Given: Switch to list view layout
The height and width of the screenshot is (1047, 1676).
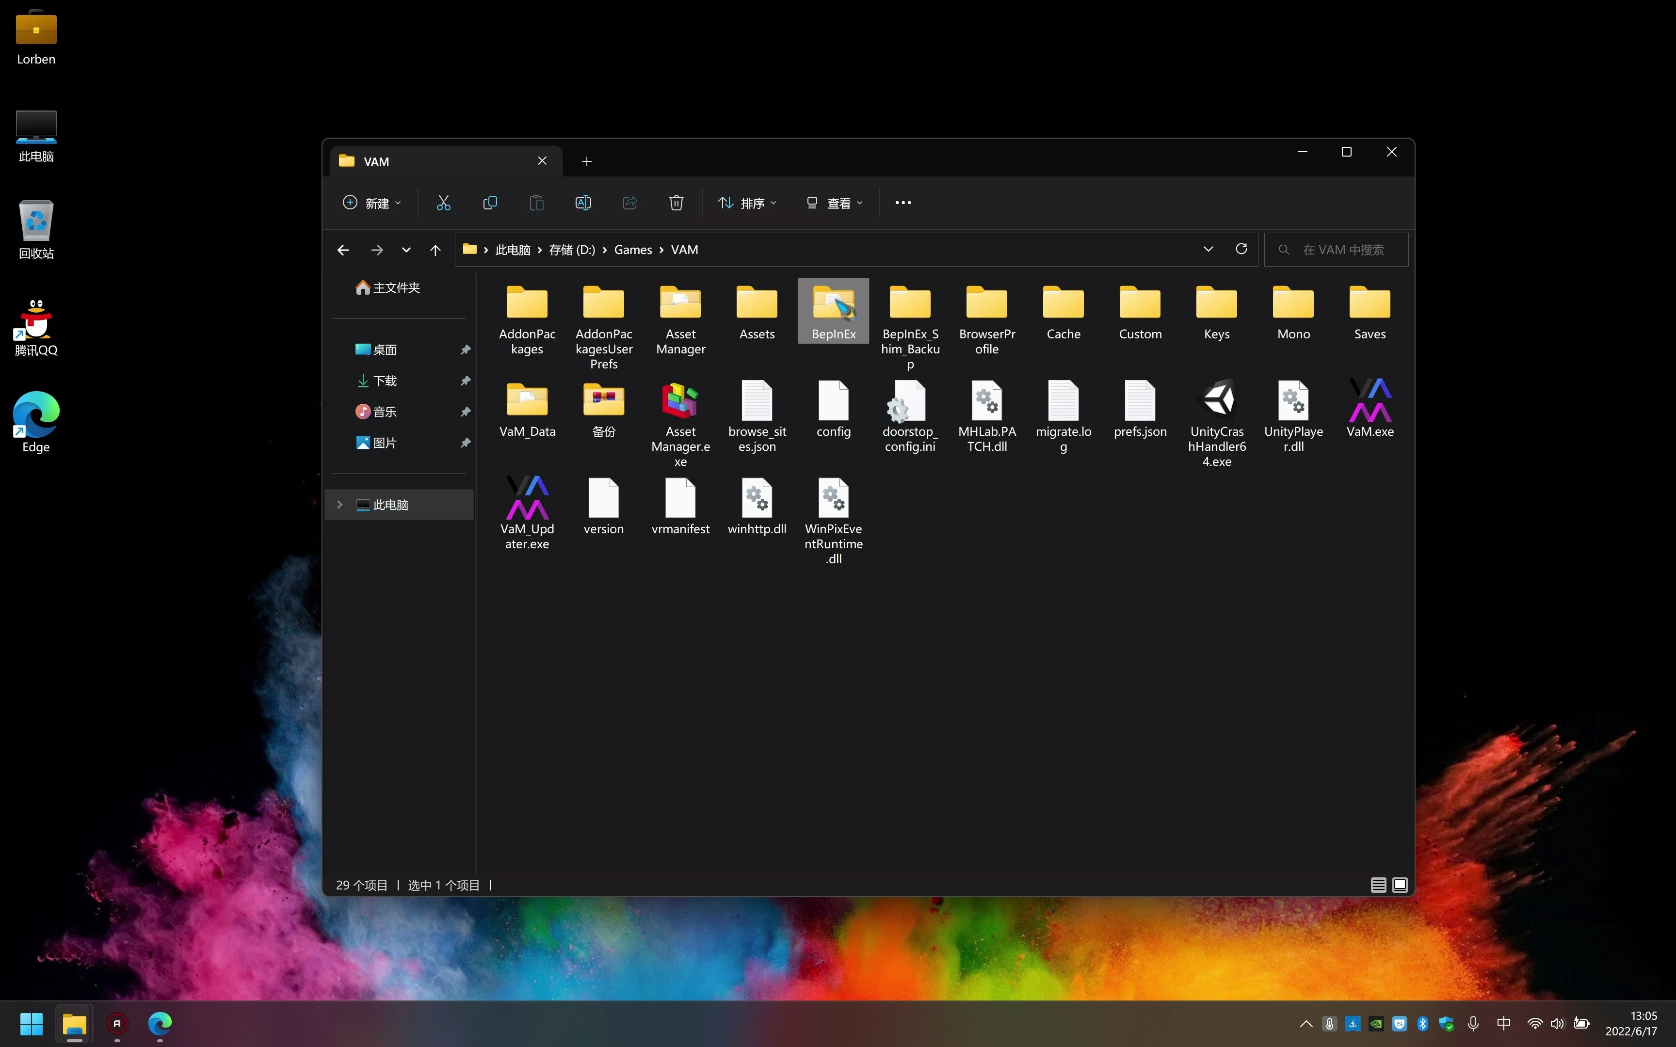Looking at the screenshot, I should pyautogui.click(x=1377, y=884).
